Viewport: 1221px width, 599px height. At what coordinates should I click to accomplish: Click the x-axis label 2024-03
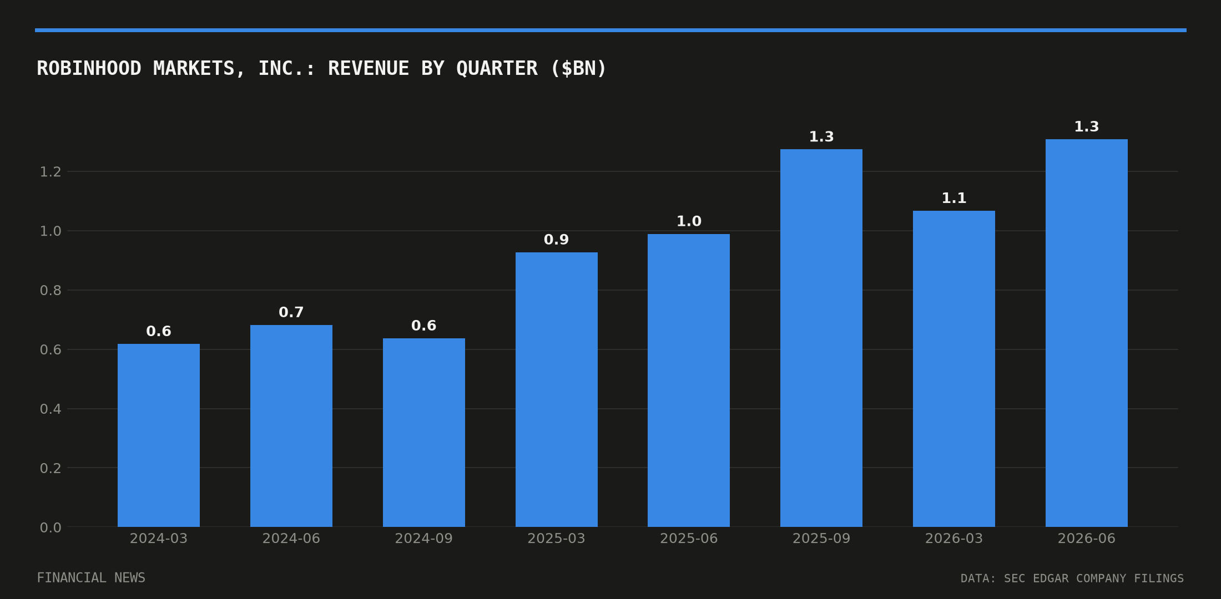pyautogui.click(x=159, y=539)
